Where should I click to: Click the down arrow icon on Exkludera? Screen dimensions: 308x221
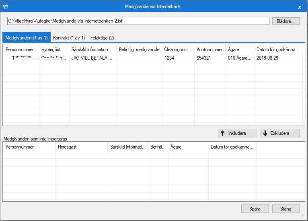pos(265,133)
